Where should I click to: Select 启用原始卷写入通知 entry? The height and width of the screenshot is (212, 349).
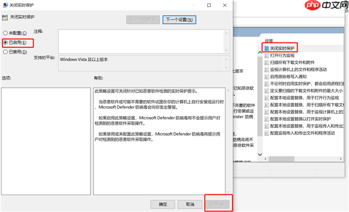pos(288,77)
